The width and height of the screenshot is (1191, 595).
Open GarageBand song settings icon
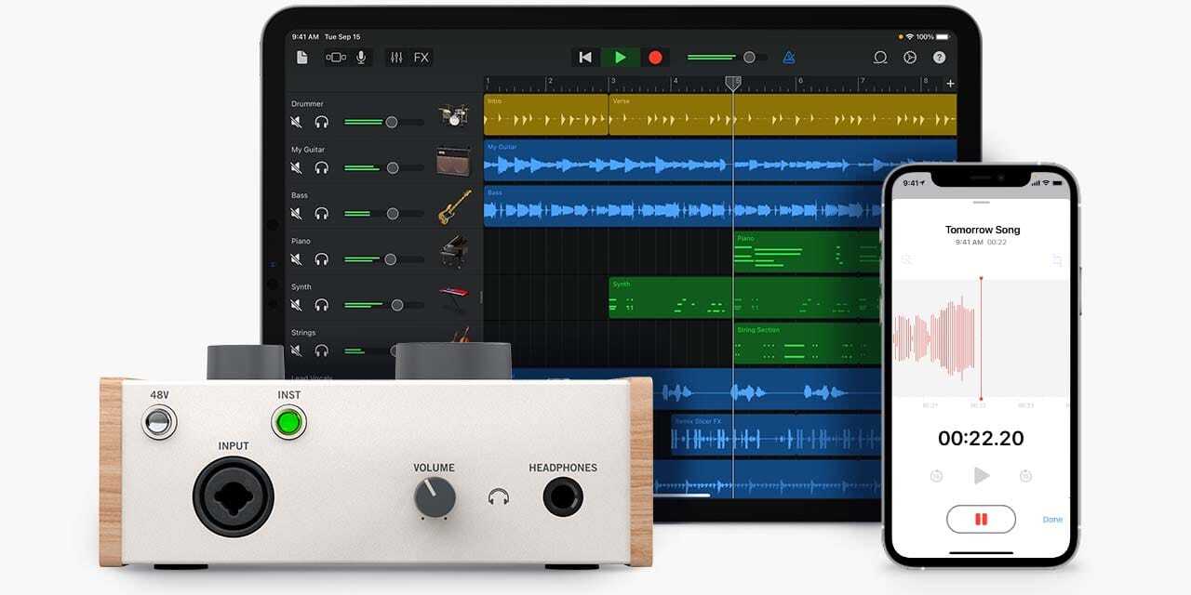[909, 58]
